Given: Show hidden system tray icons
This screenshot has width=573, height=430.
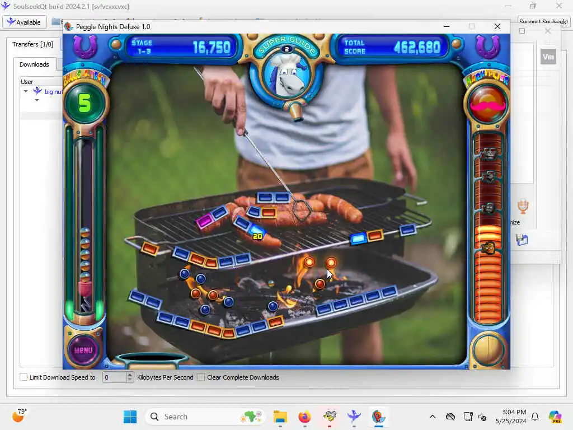Looking at the screenshot, I should point(433,417).
